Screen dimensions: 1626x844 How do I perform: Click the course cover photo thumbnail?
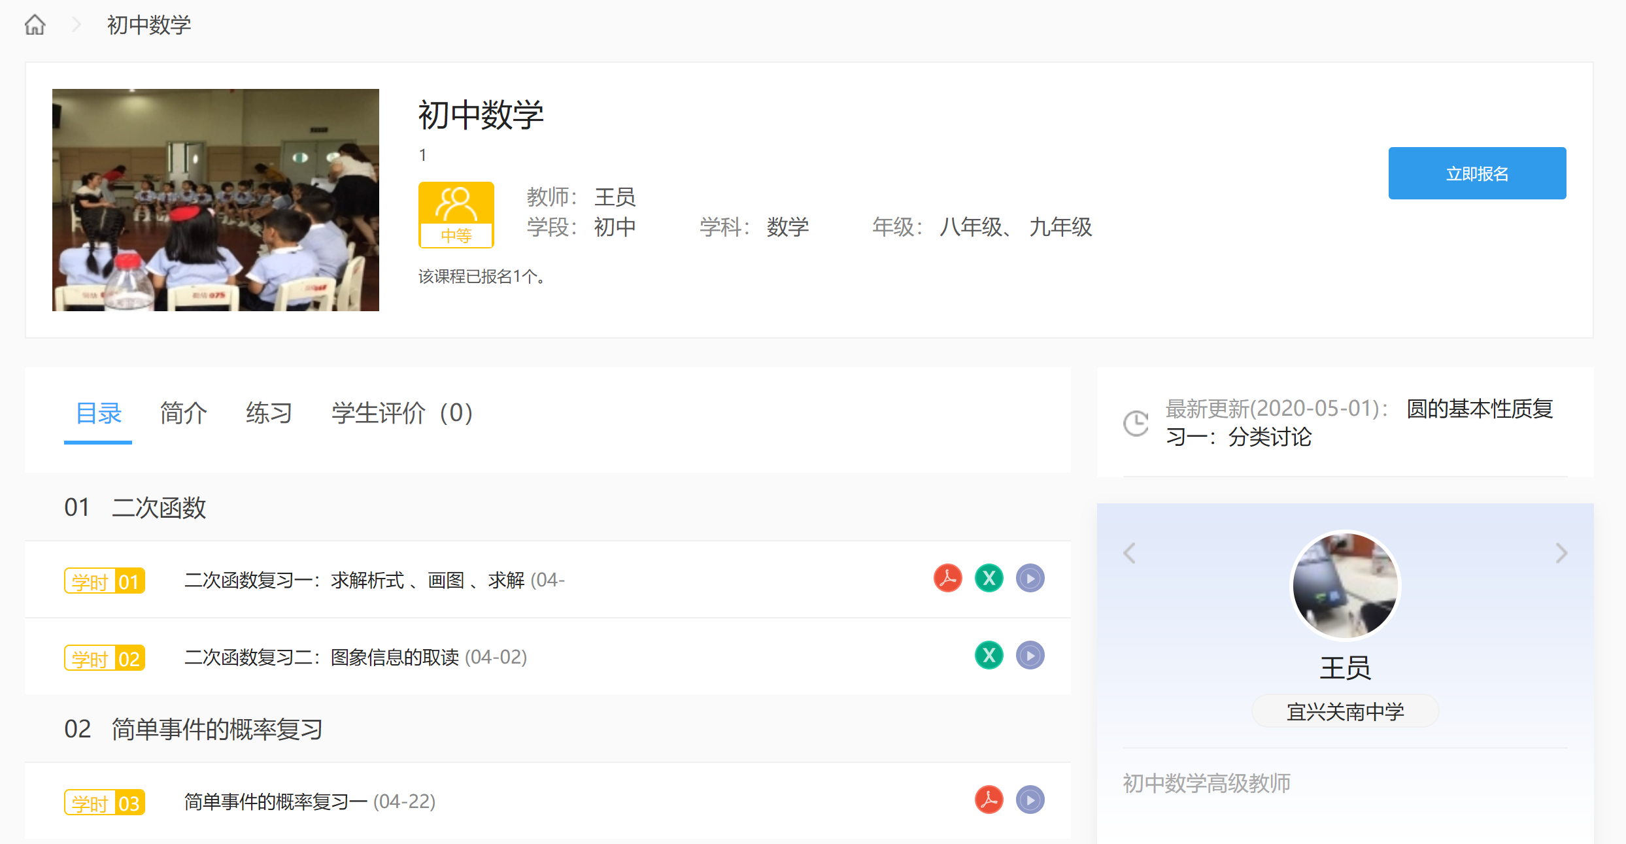tap(216, 200)
